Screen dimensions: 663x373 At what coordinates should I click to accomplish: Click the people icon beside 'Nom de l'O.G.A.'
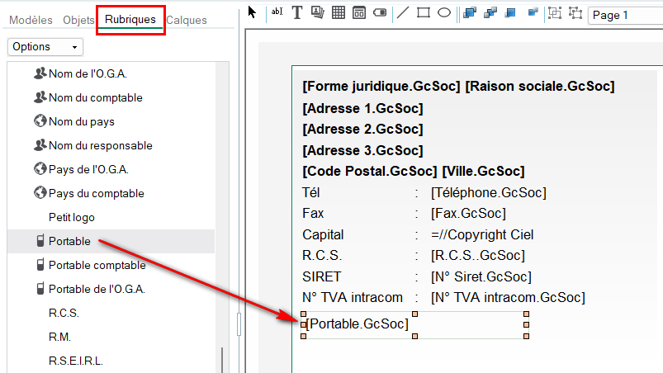click(x=40, y=73)
